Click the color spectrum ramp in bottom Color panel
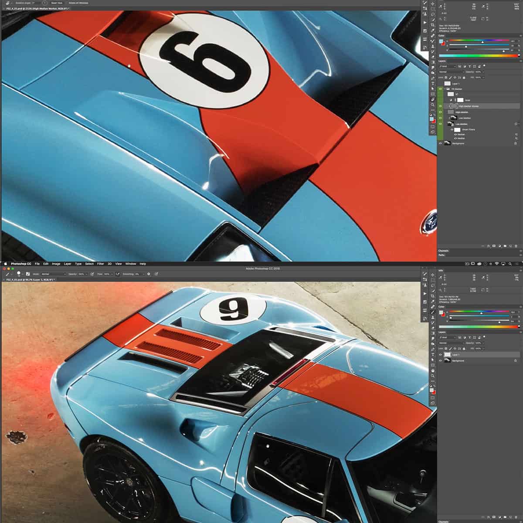523x523 pixels. [x=479, y=326]
